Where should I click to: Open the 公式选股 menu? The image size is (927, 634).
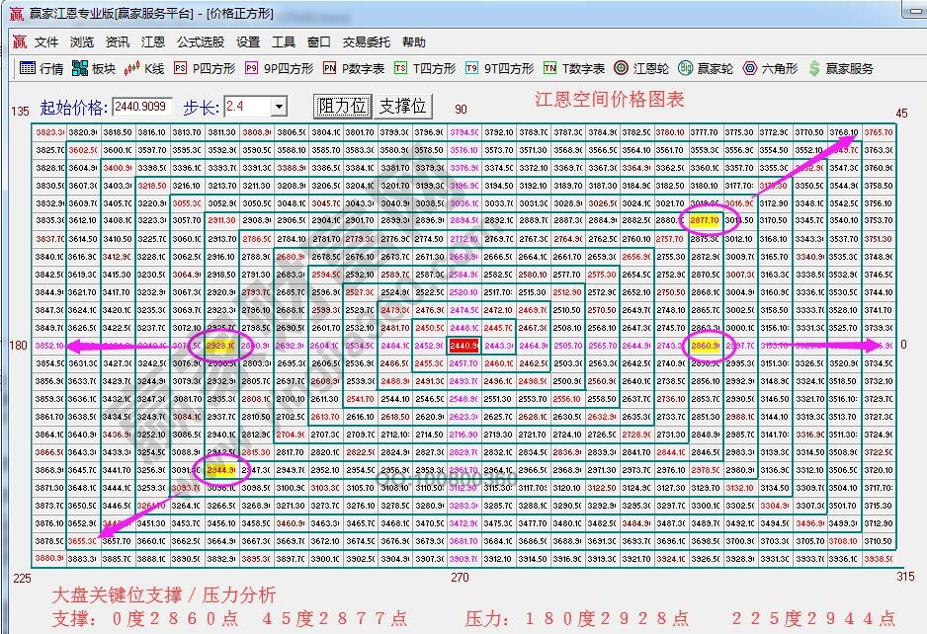pos(201,41)
